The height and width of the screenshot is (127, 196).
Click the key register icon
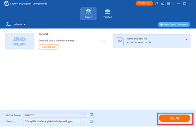[x=156, y=4]
